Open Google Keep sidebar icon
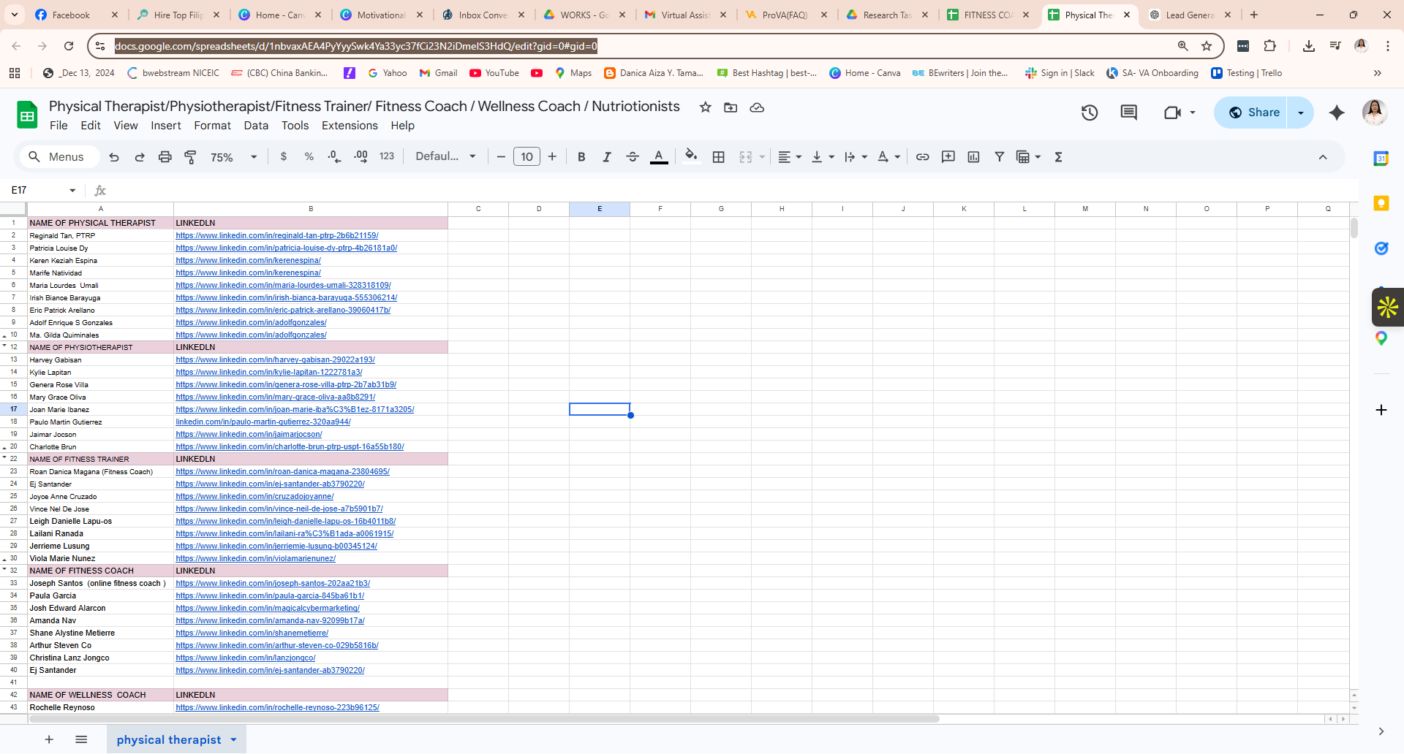This screenshot has height=754, width=1404. [x=1381, y=203]
